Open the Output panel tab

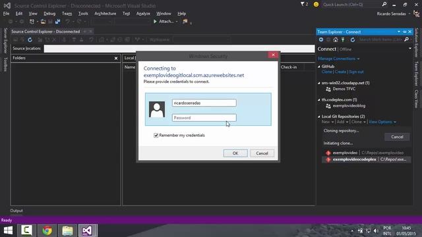click(x=16, y=211)
